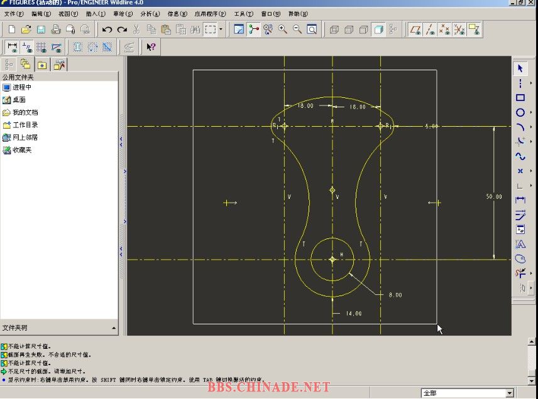Paste entities from clipboard
Image resolution: width=538 pixels, height=399 pixels.
[166, 29]
